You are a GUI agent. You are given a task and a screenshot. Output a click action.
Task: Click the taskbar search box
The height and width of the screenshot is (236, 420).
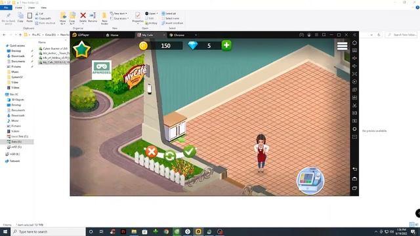[48, 231]
